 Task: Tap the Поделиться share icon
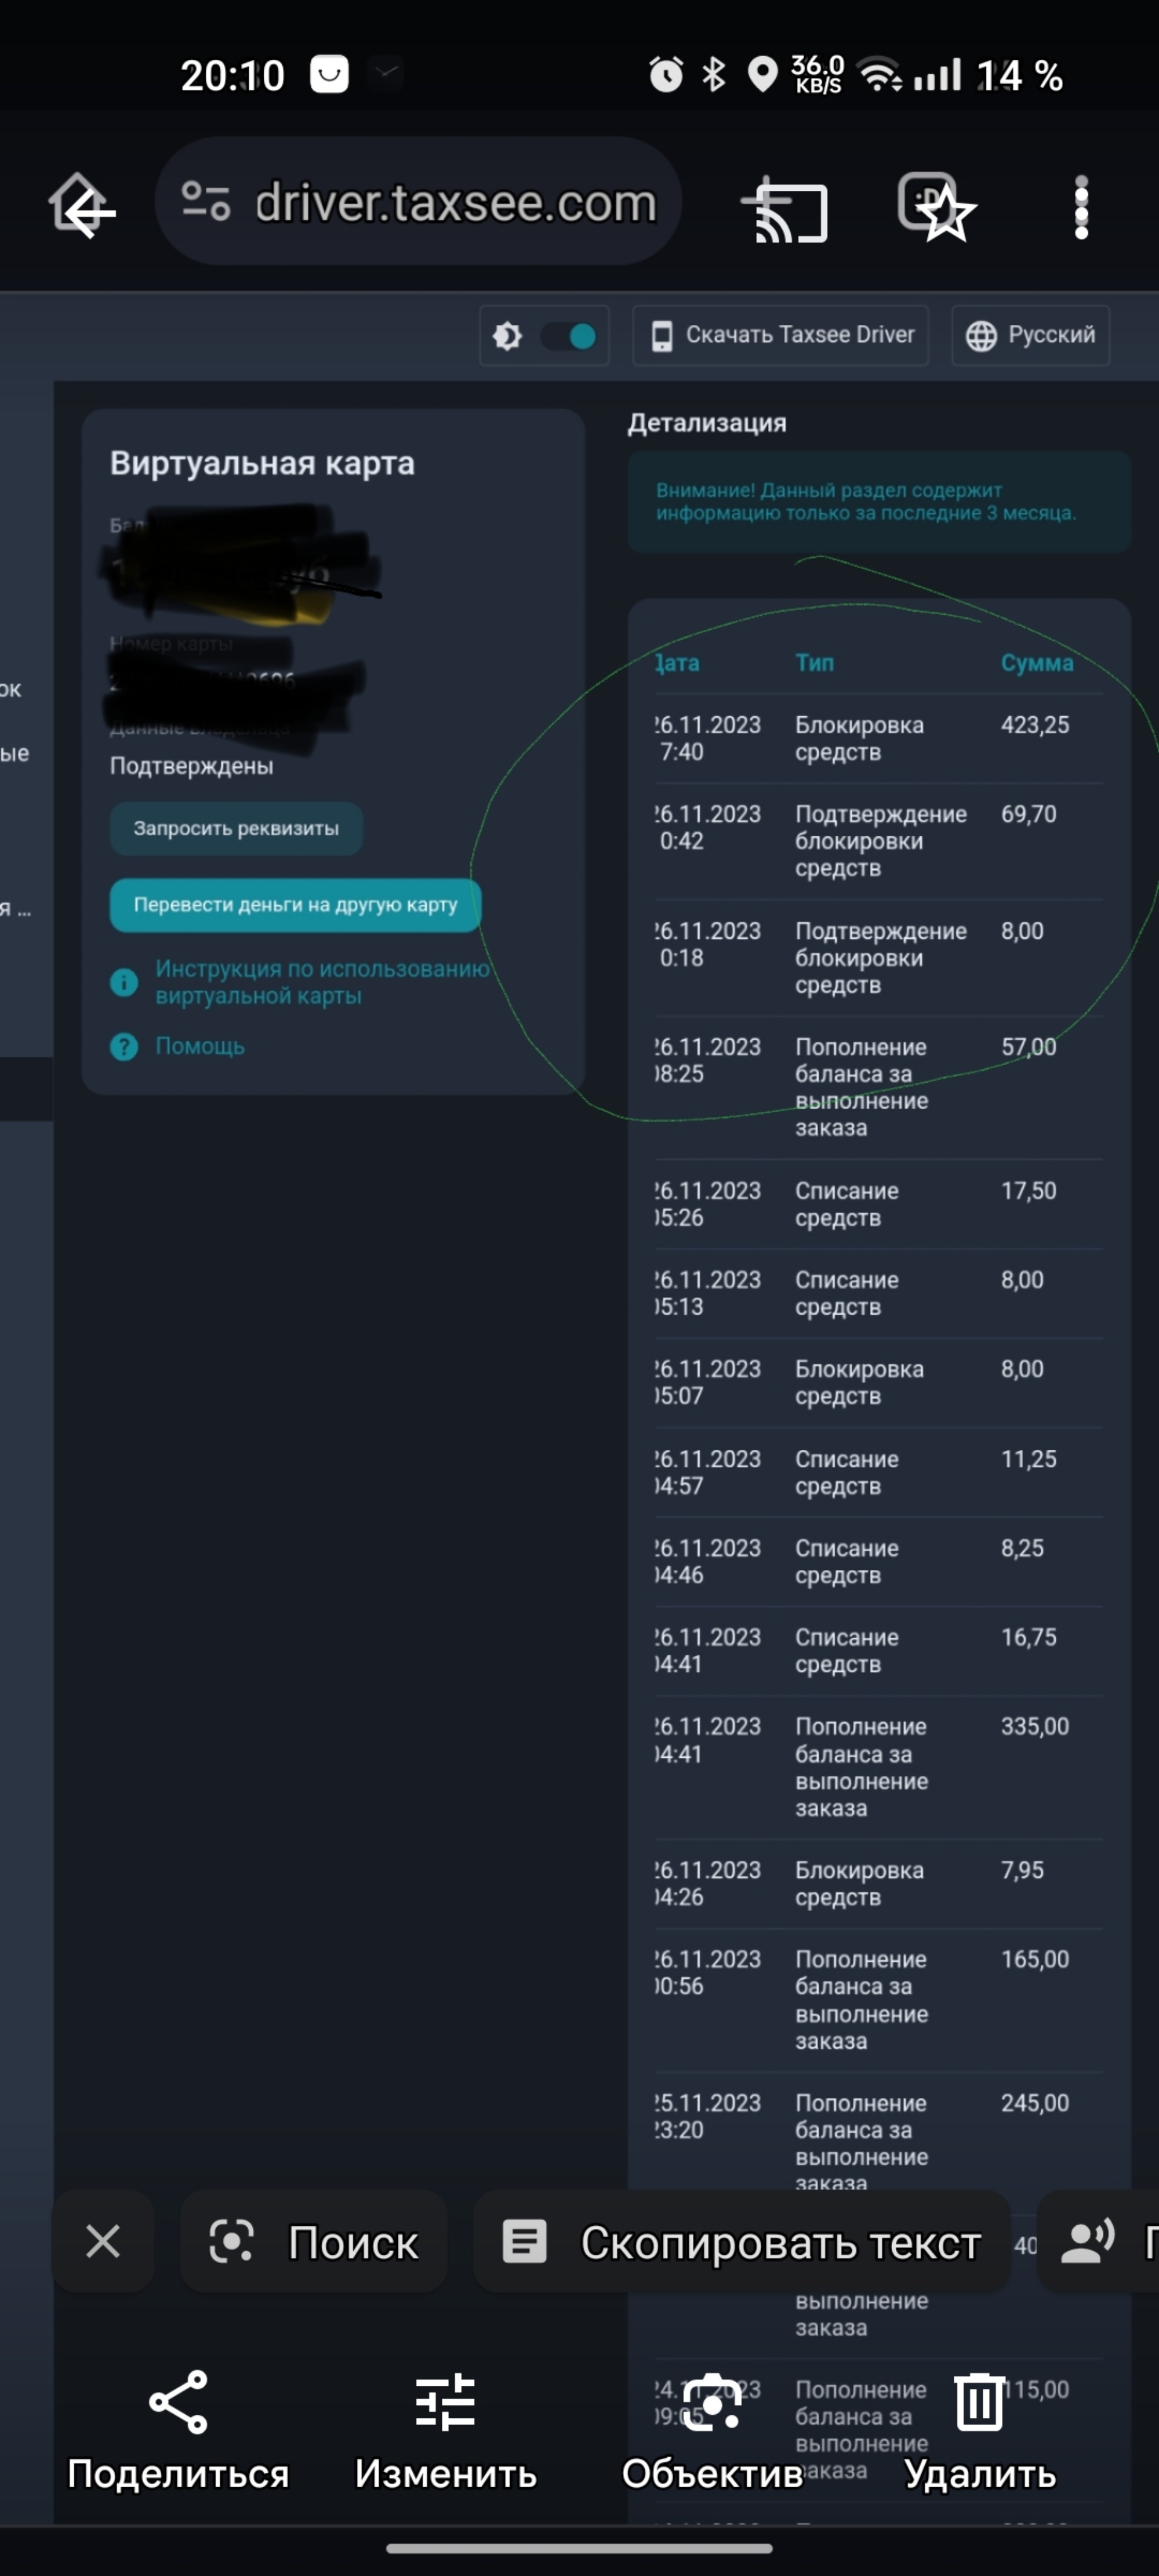178,2401
